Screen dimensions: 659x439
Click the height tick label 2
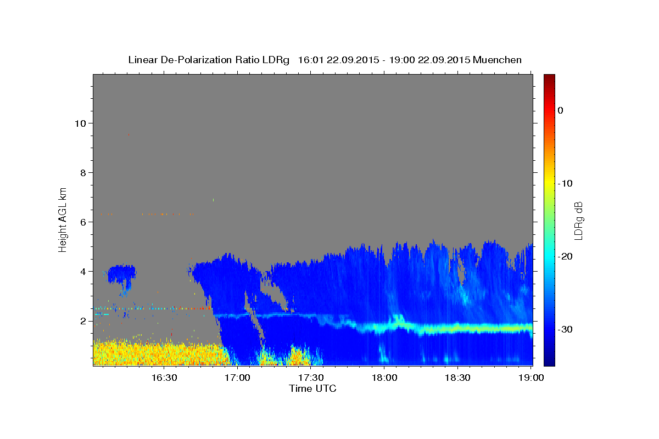[83, 320]
